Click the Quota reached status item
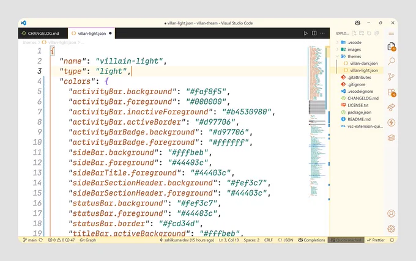The width and height of the screenshot is (416, 261). (x=346, y=240)
